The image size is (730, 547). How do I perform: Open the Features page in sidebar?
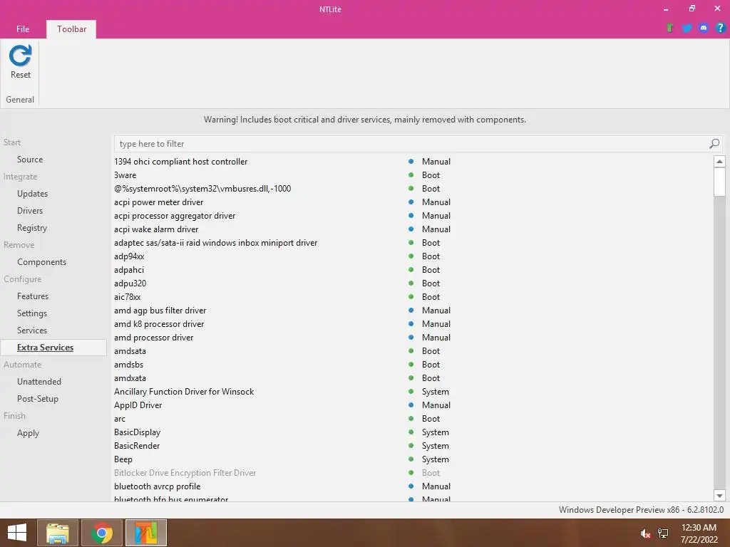coord(33,296)
